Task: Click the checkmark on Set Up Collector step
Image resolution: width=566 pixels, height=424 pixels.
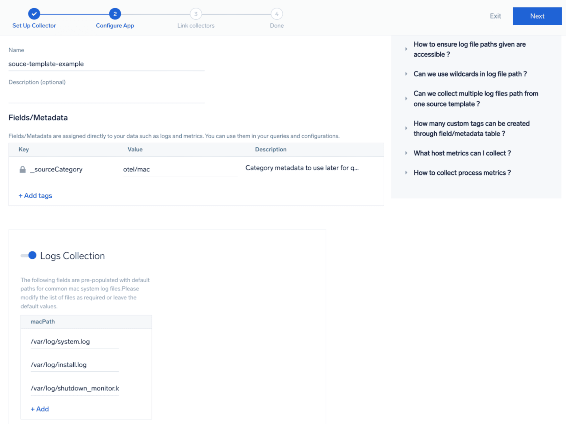Action: pos(34,14)
